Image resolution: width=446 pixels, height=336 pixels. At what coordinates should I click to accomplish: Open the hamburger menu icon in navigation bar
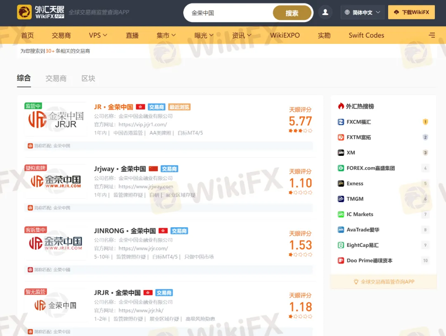(x=432, y=35)
